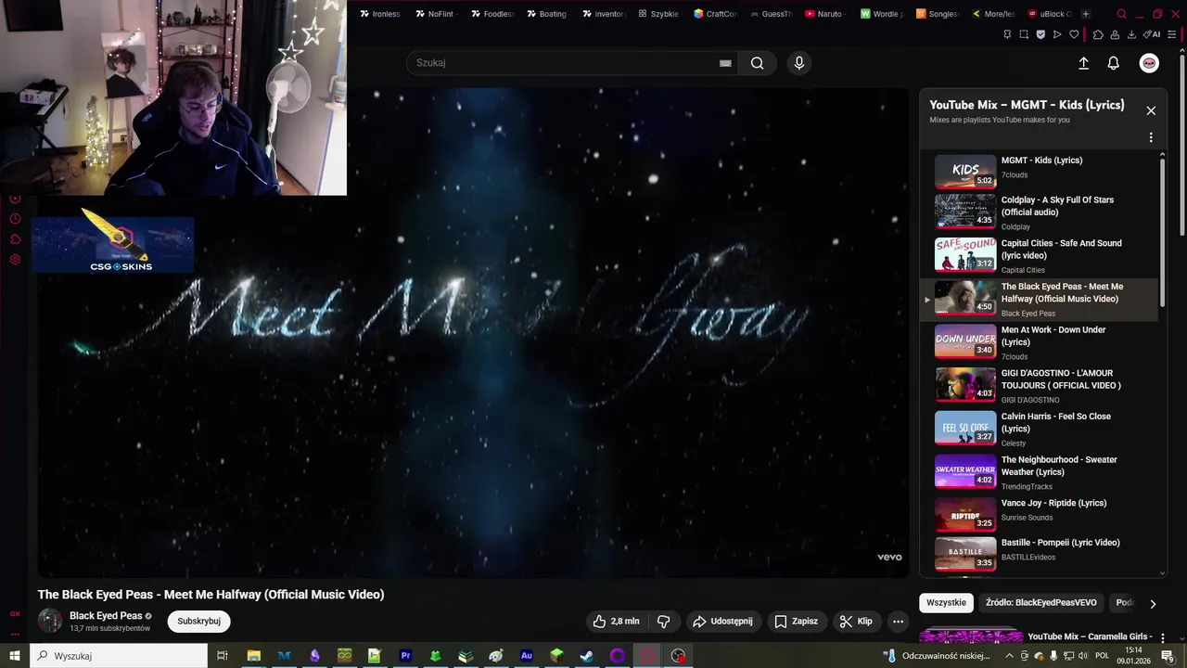
Task: Open the playlist three-dot options menu
Action: [x=1151, y=137]
